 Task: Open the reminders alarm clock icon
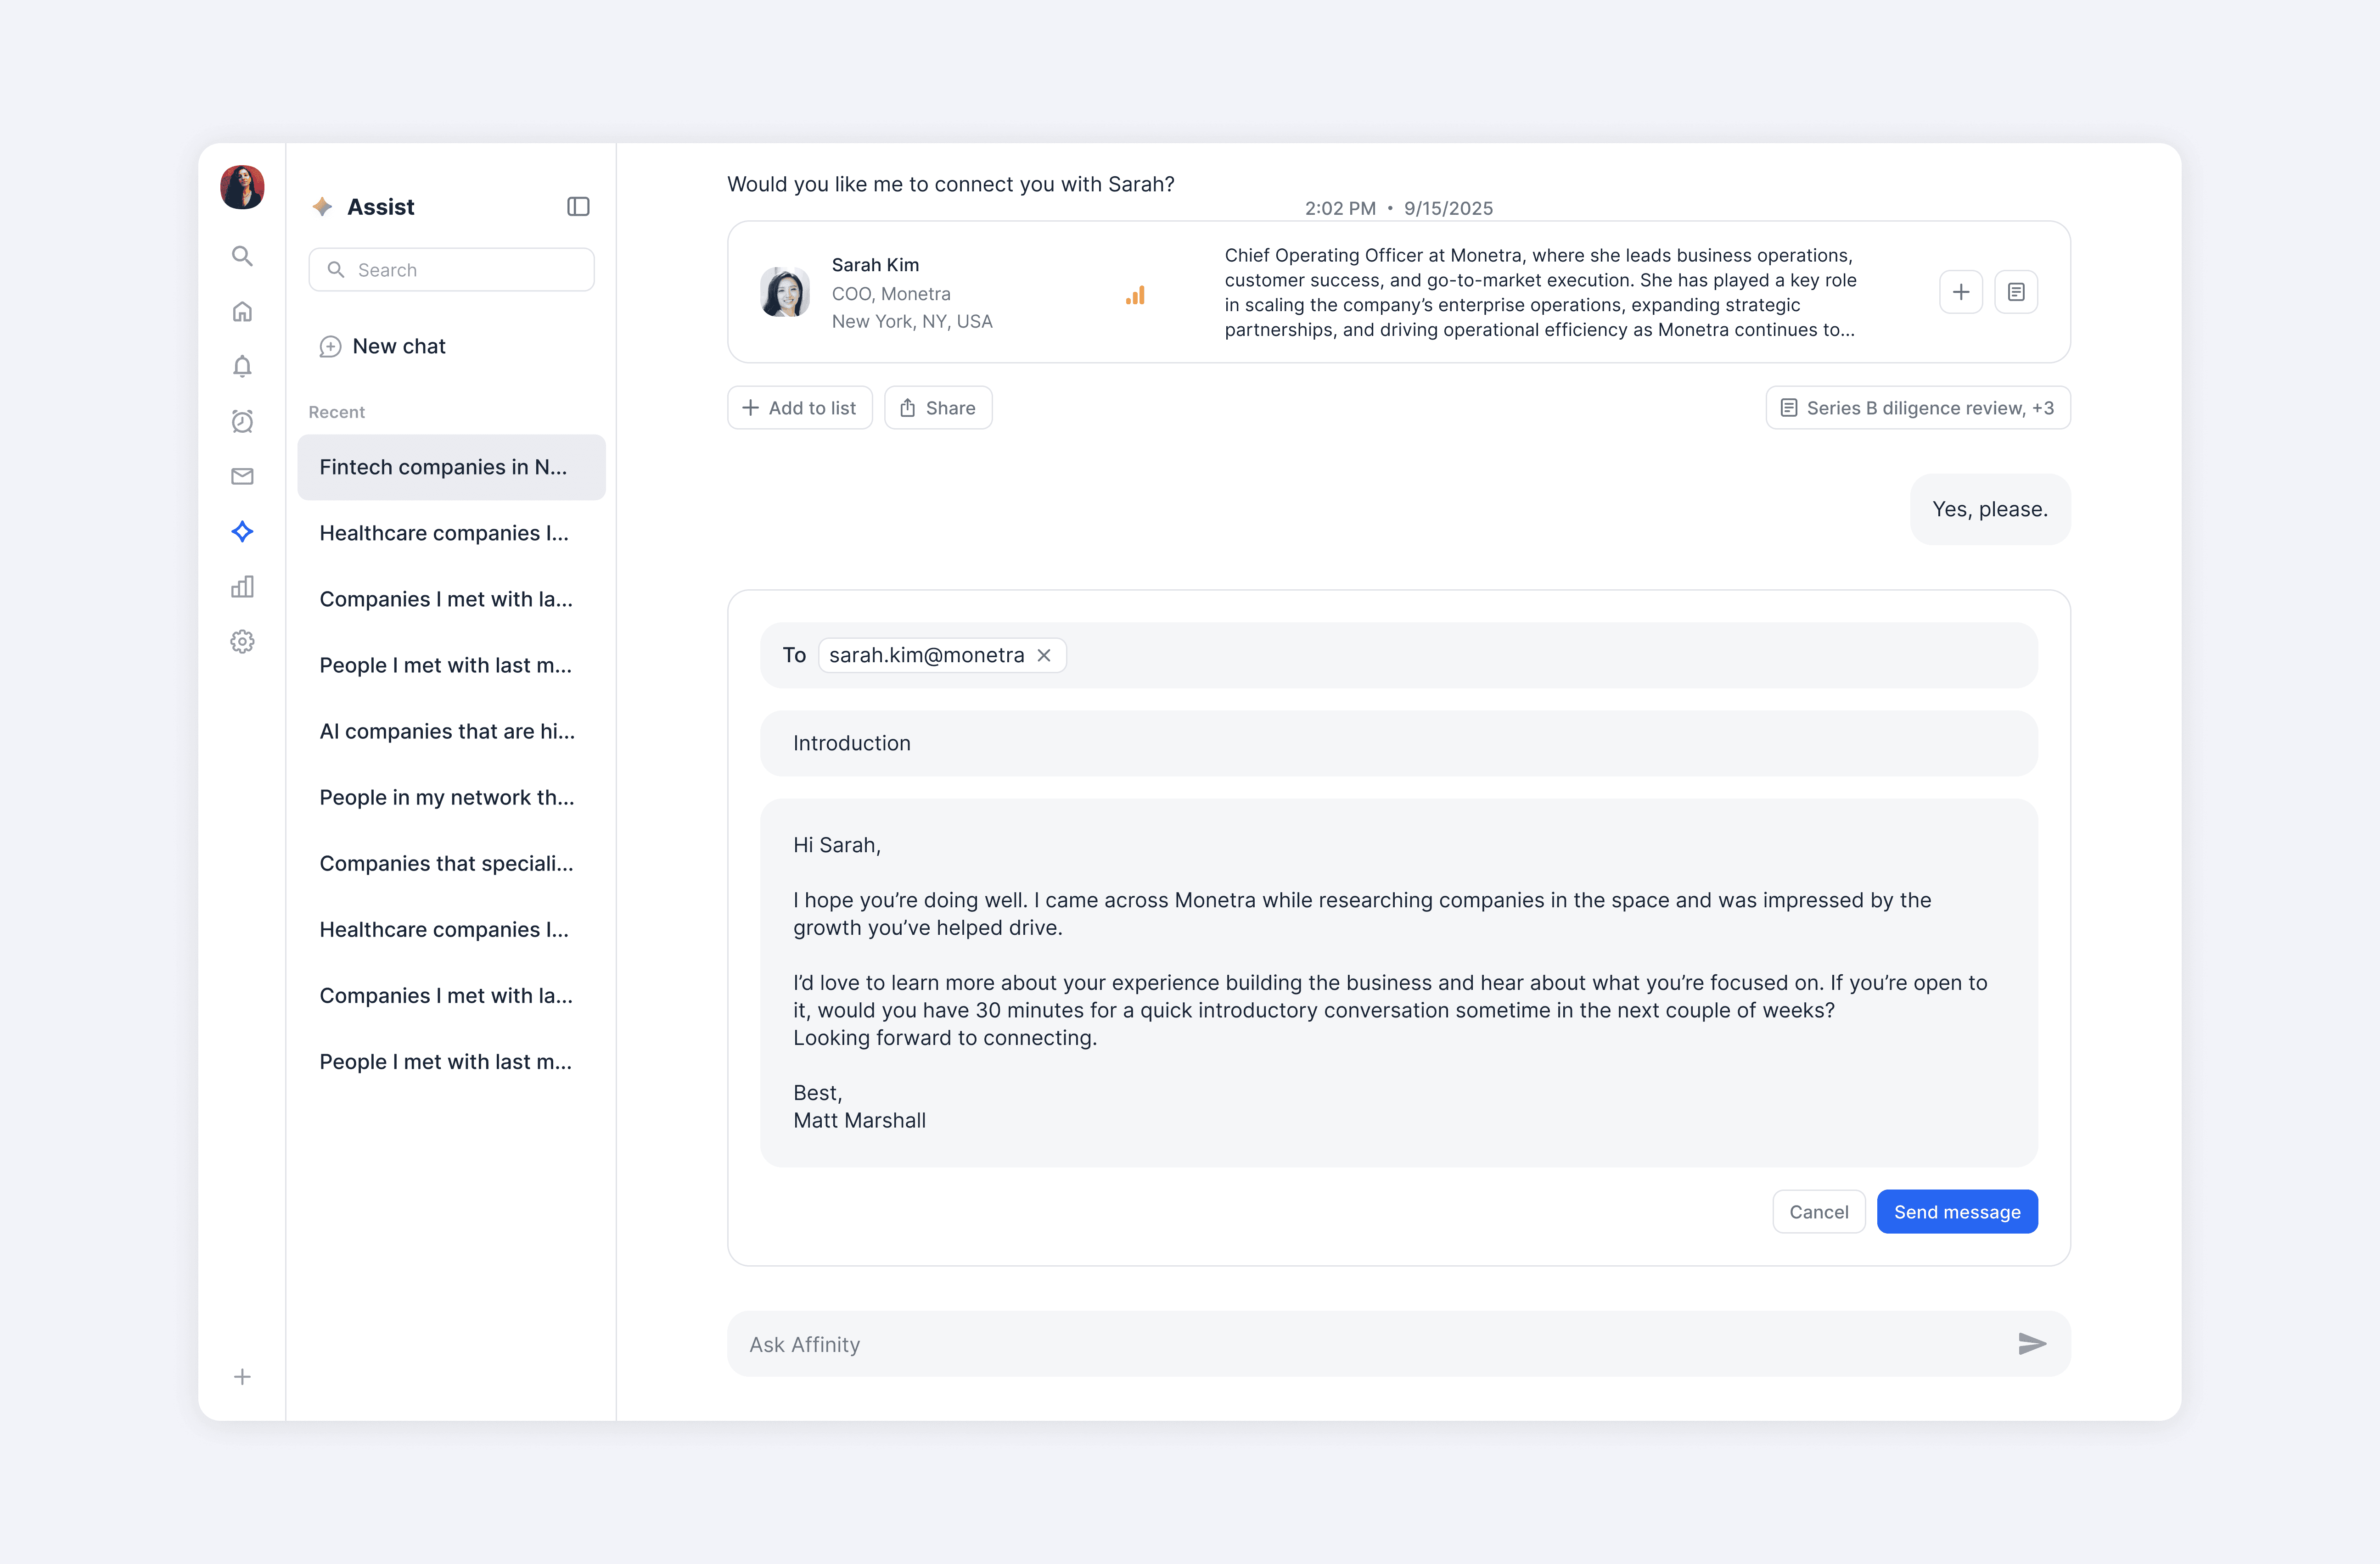(x=242, y=421)
